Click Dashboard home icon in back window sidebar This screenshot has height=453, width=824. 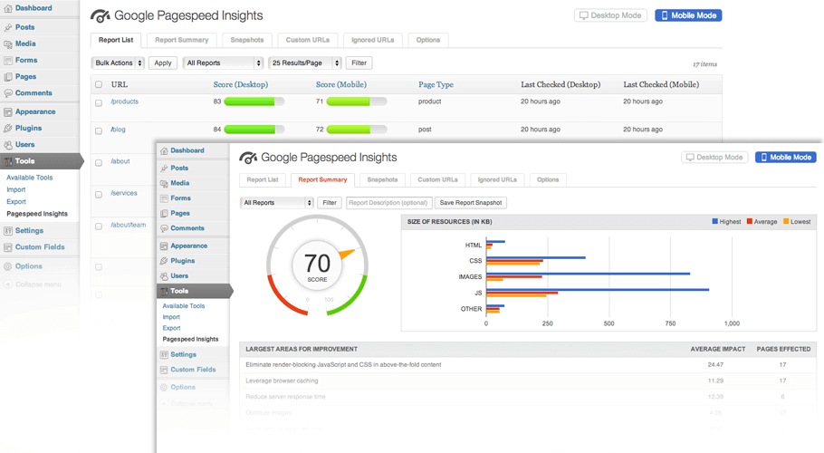point(8,8)
